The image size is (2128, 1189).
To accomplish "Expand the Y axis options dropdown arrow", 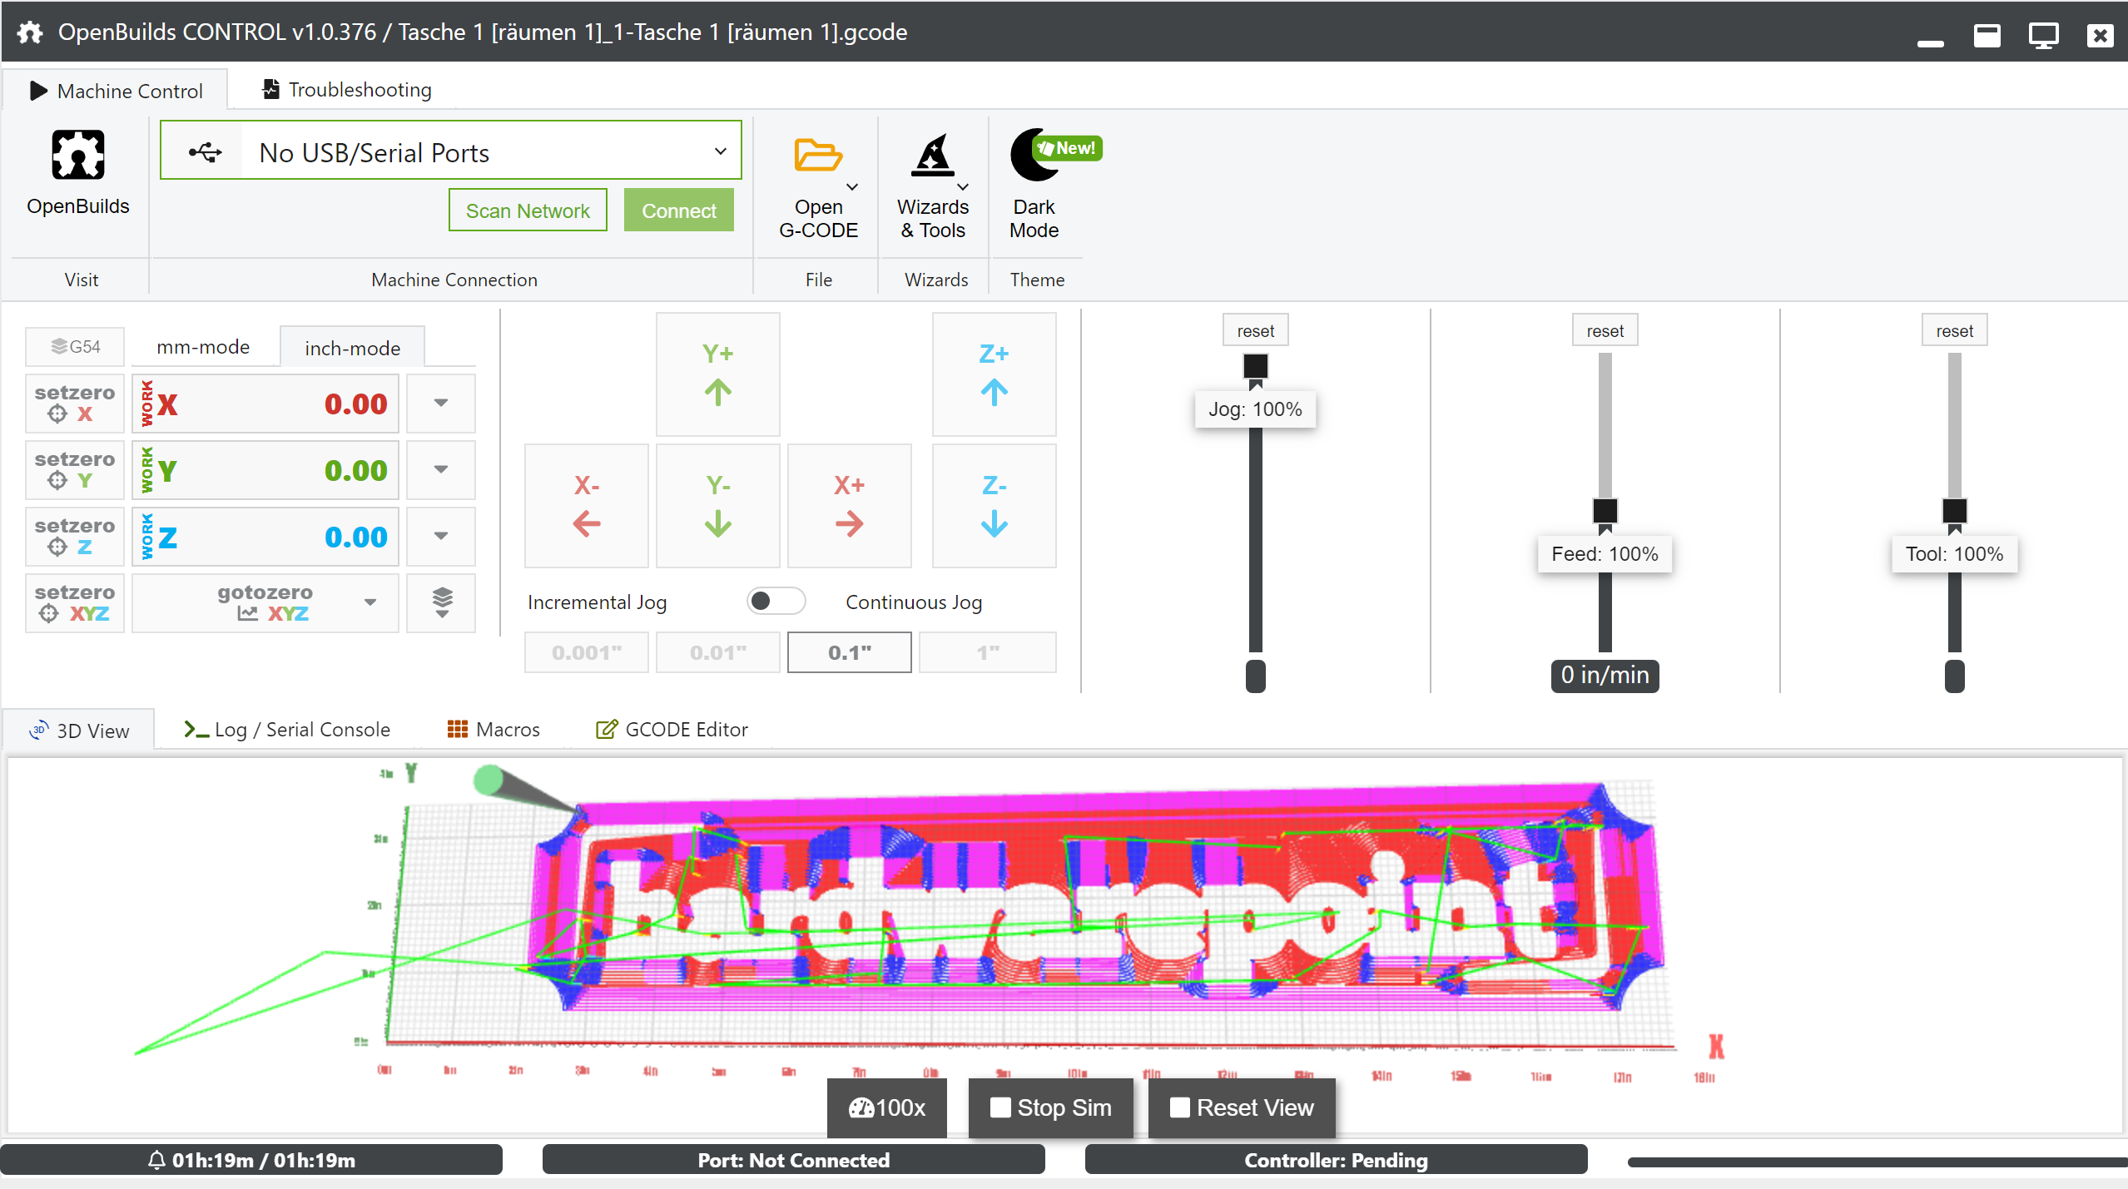I will [x=440, y=469].
